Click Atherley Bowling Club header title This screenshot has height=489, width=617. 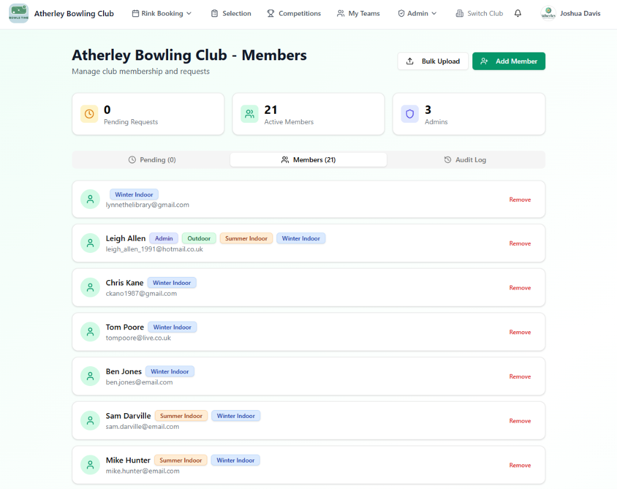coord(74,13)
